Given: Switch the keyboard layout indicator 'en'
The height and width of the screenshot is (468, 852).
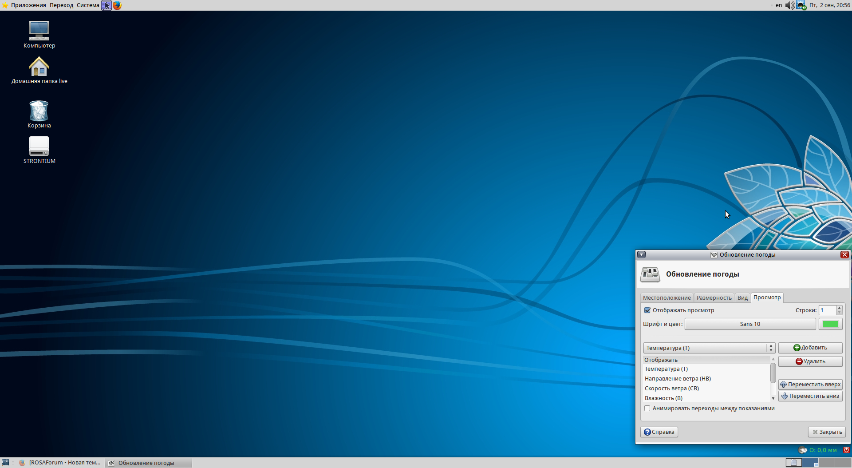Looking at the screenshot, I should click(x=779, y=5).
